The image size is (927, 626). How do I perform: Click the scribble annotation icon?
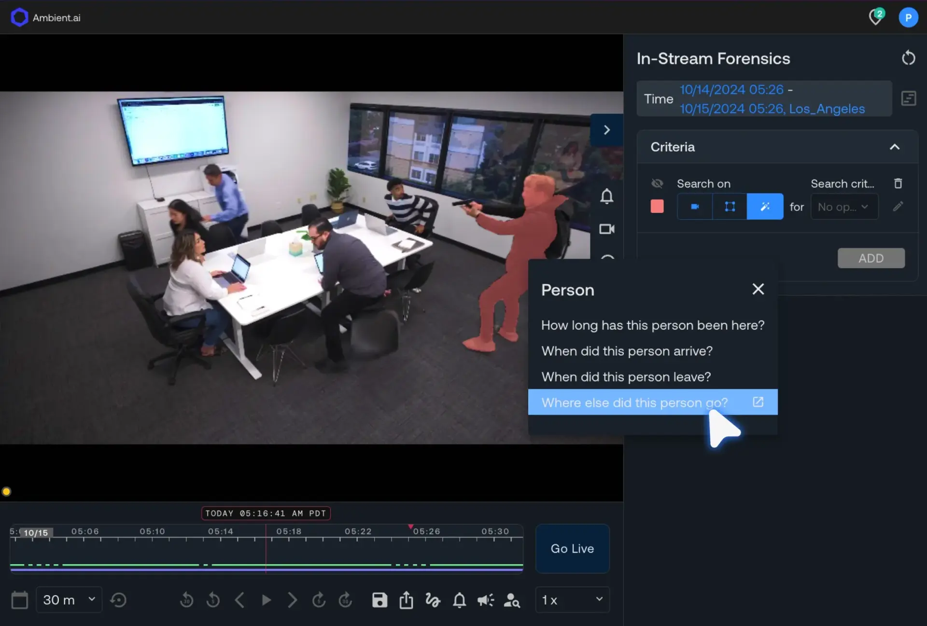point(433,600)
